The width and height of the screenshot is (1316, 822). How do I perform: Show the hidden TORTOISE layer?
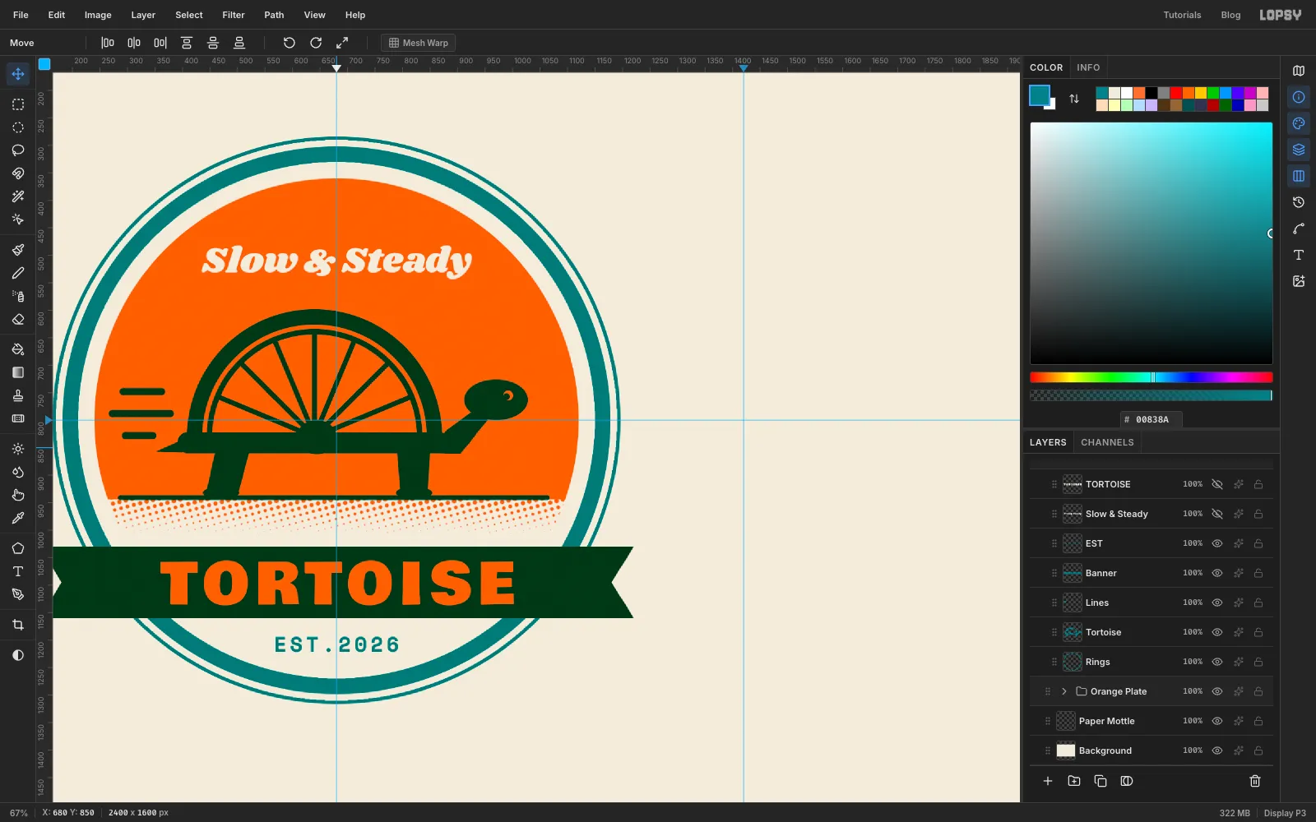click(1217, 484)
